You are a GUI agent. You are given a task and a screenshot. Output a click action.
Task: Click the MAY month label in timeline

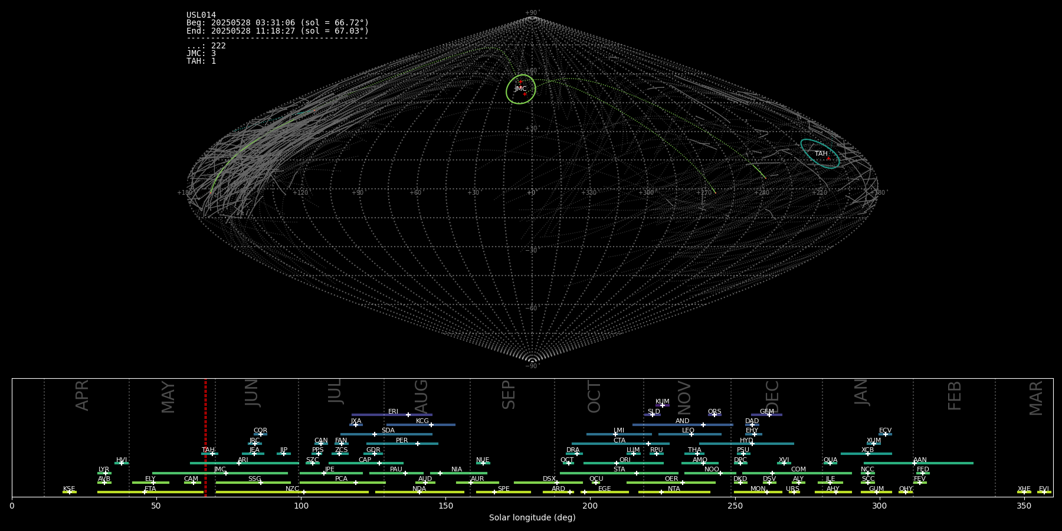tap(168, 397)
